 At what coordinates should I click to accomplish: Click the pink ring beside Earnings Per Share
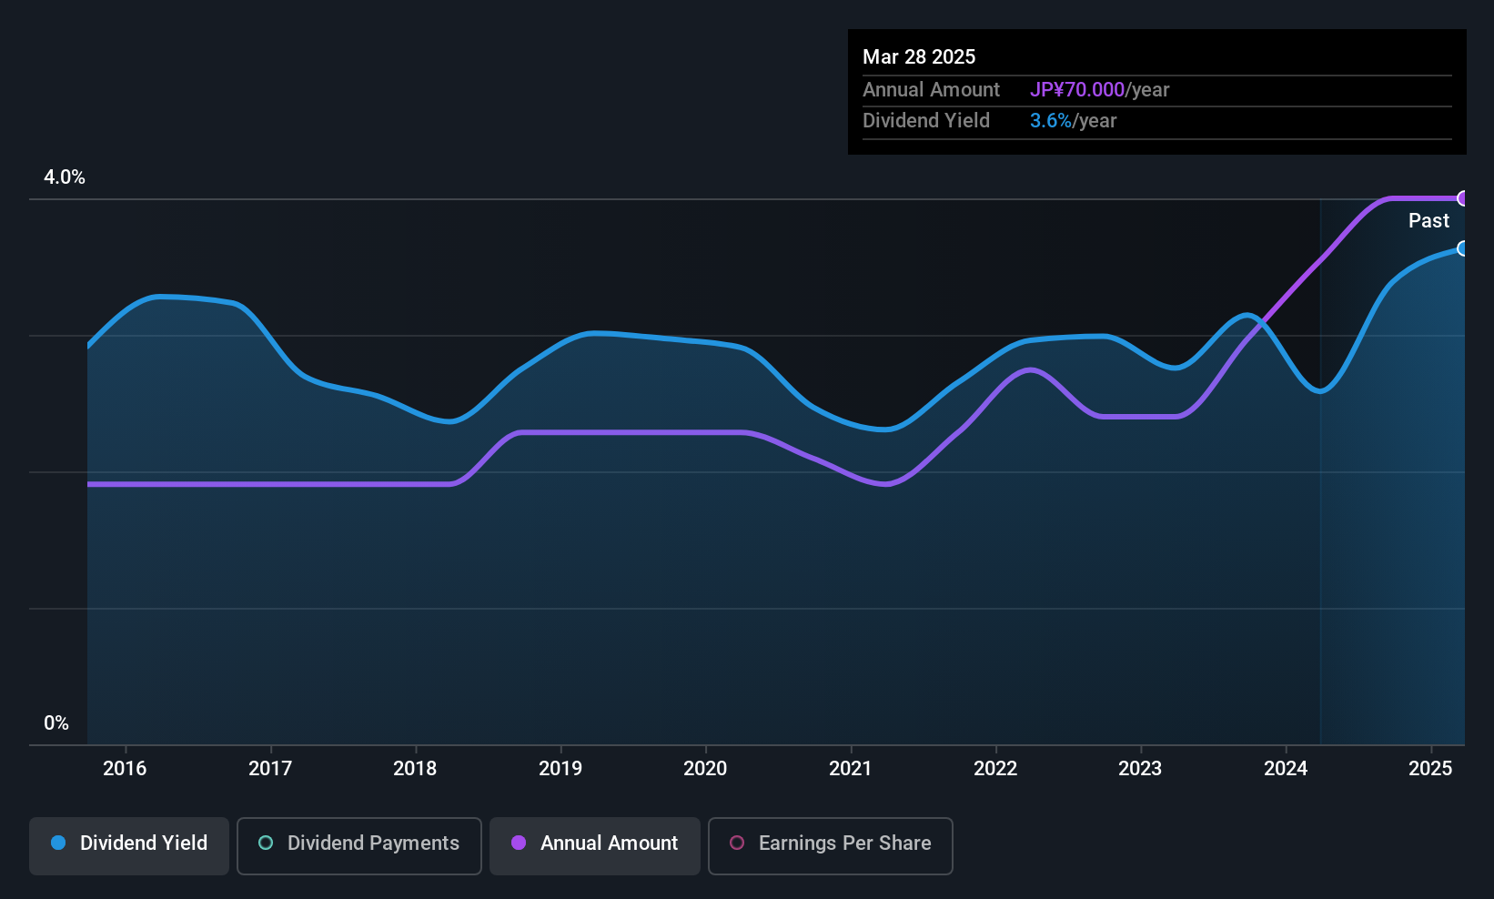tap(737, 843)
